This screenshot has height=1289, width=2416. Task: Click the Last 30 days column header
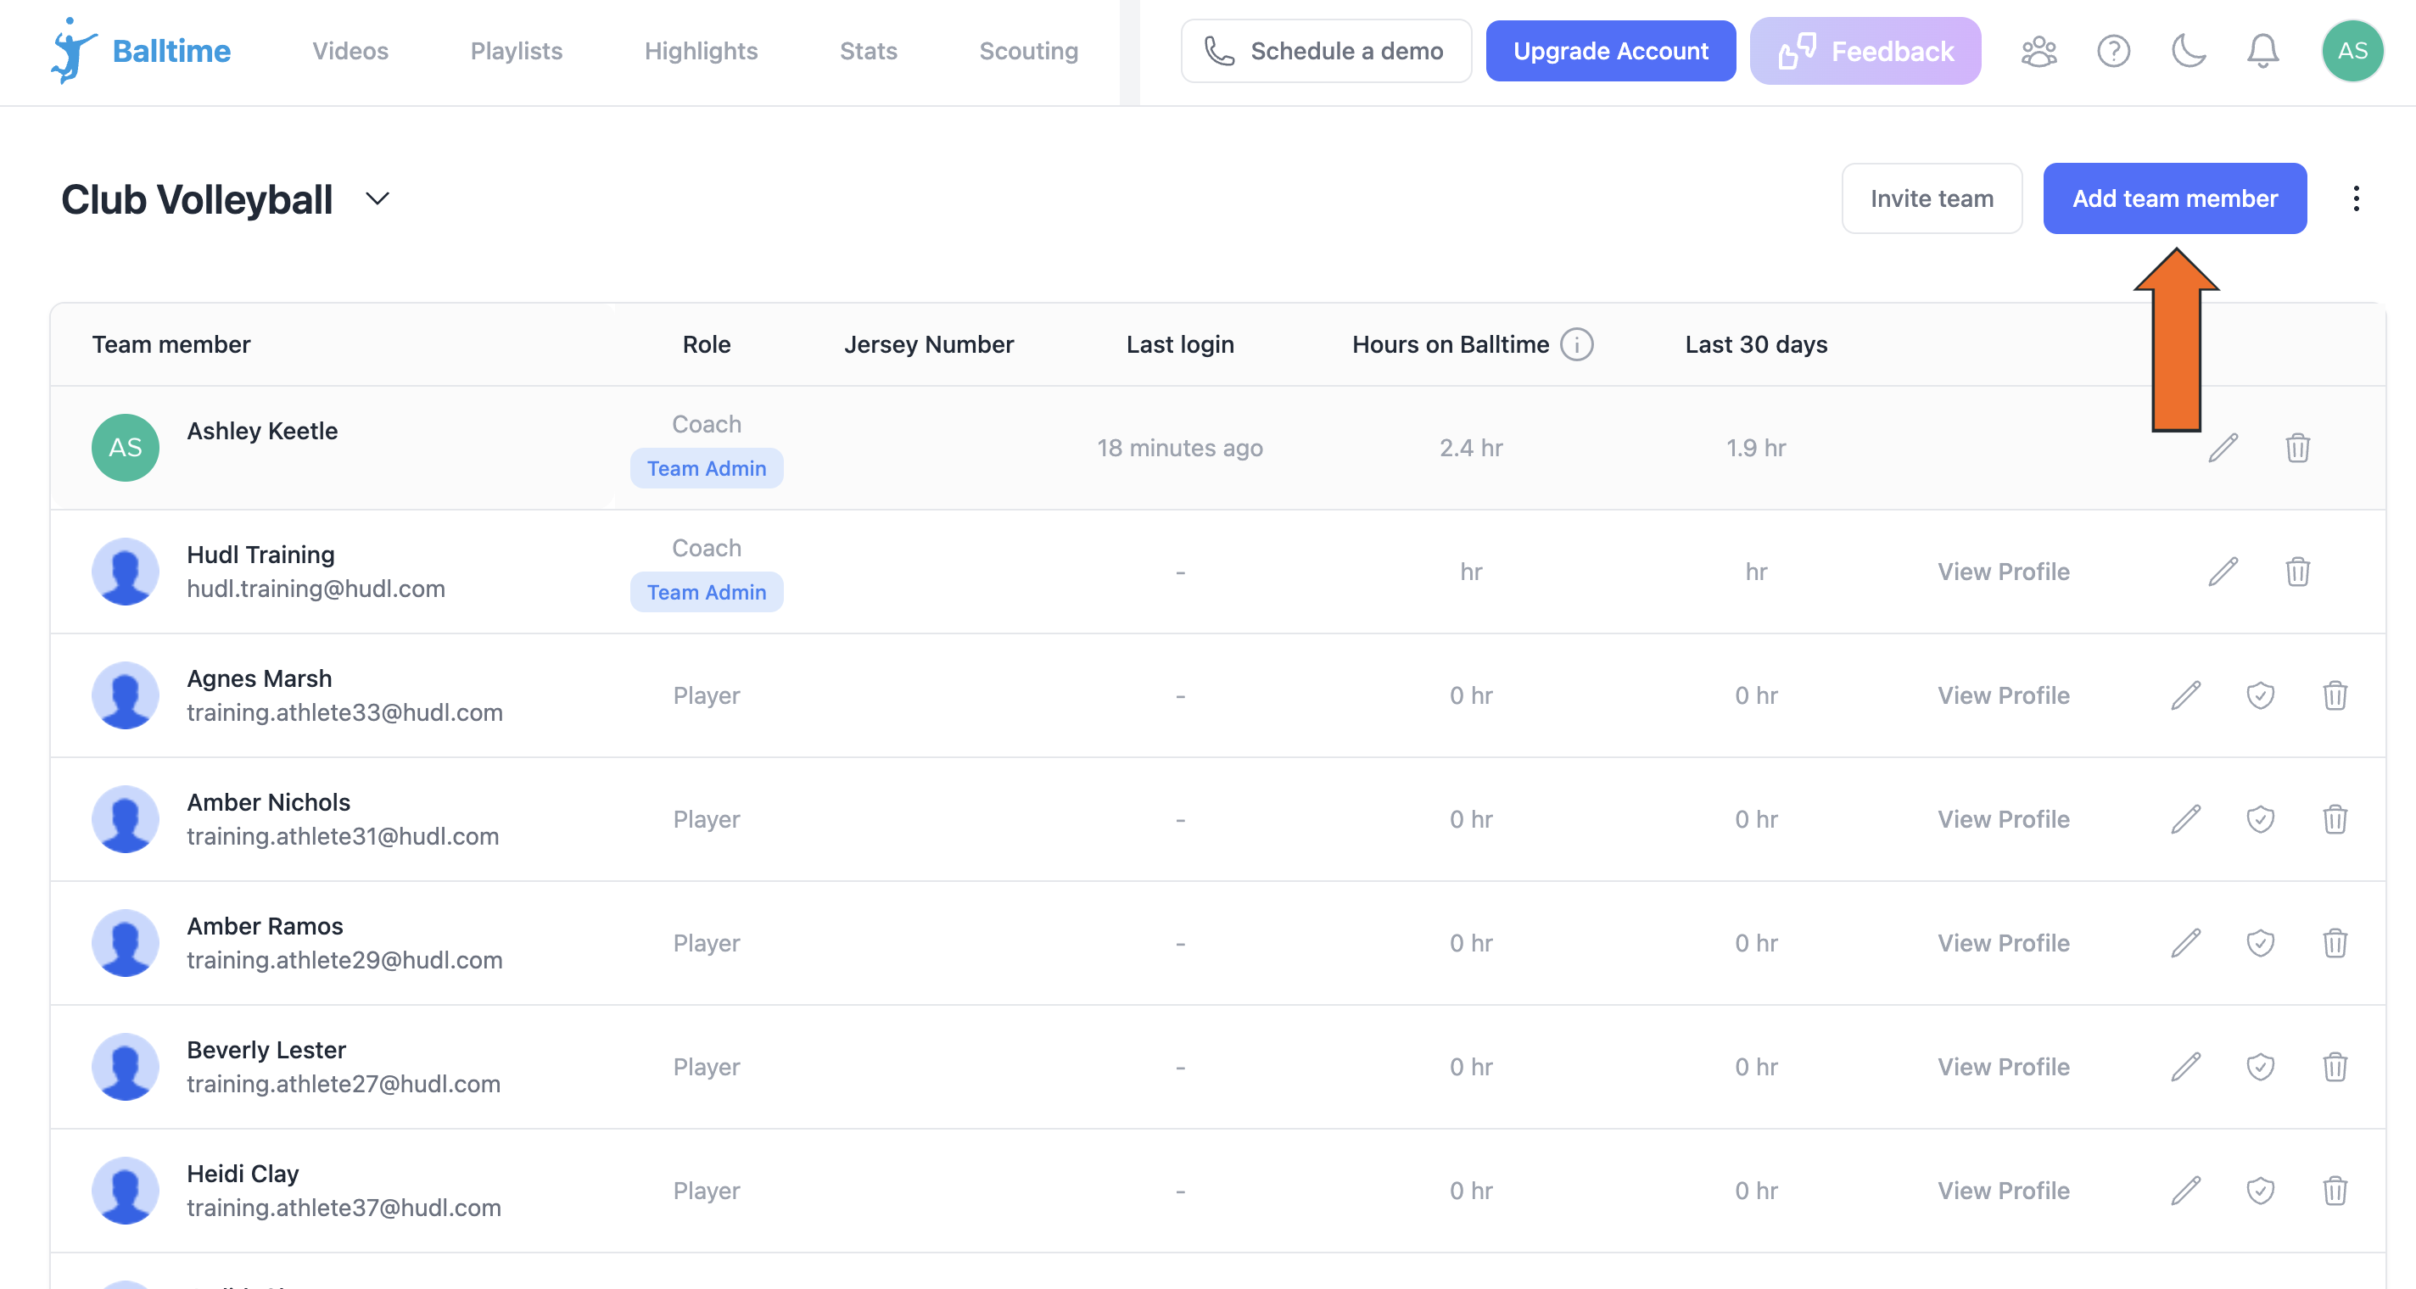point(1756,344)
